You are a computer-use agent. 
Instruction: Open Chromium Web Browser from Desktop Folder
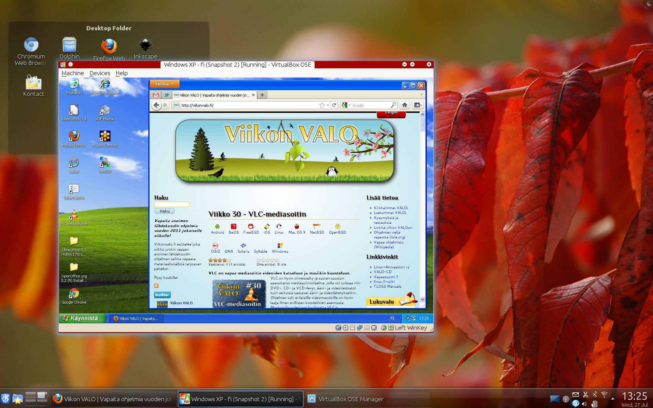pyautogui.click(x=31, y=51)
